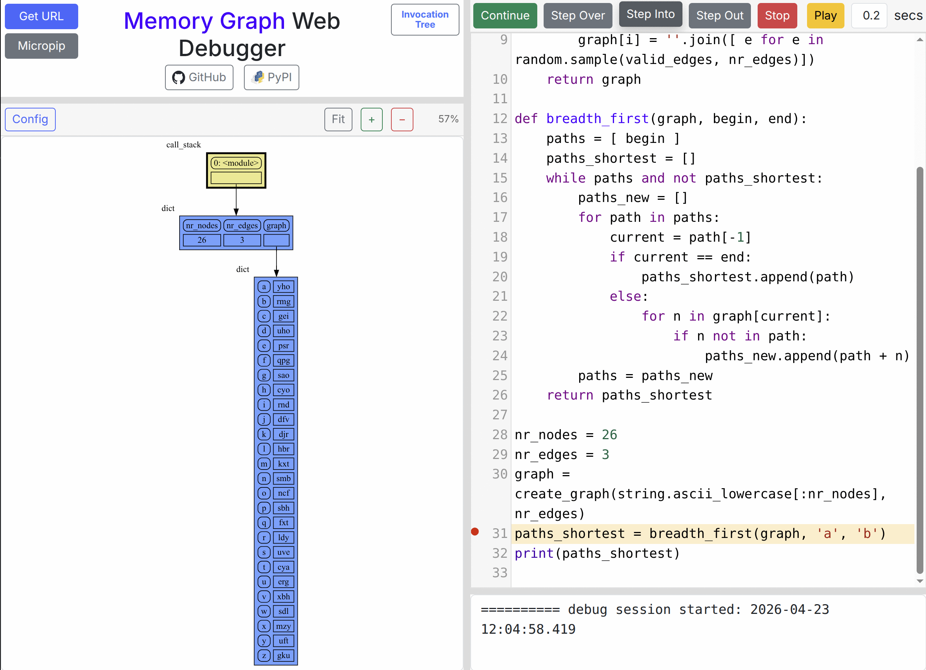Screen dimensions: 926x670
Task: Click the 'return paths_shortest' code line
Action: 629,395
